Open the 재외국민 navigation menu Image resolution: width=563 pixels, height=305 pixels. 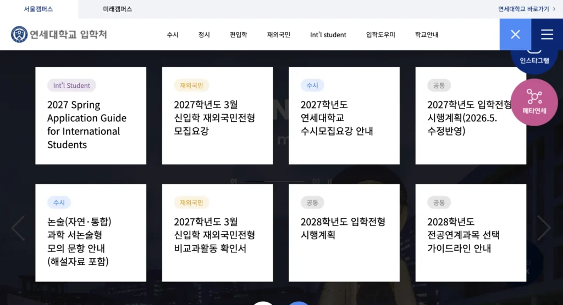pyautogui.click(x=279, y=35)
